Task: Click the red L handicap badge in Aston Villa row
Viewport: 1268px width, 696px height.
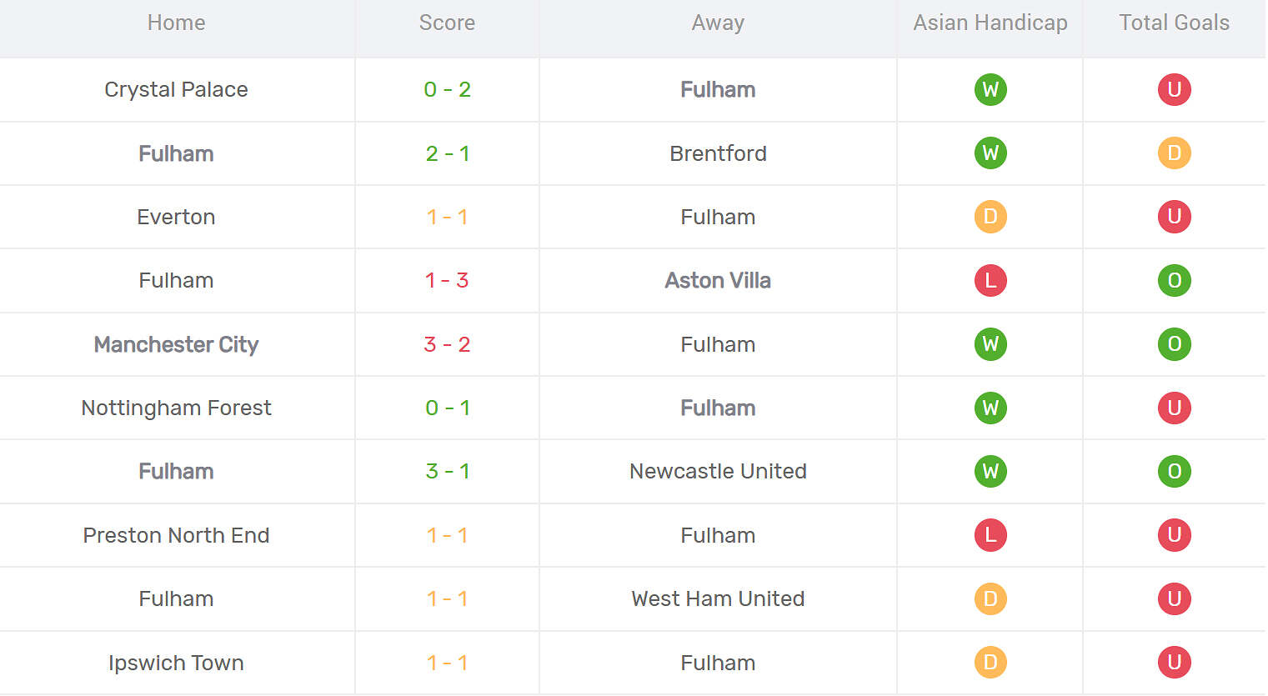Action: [x=990, y=280]
